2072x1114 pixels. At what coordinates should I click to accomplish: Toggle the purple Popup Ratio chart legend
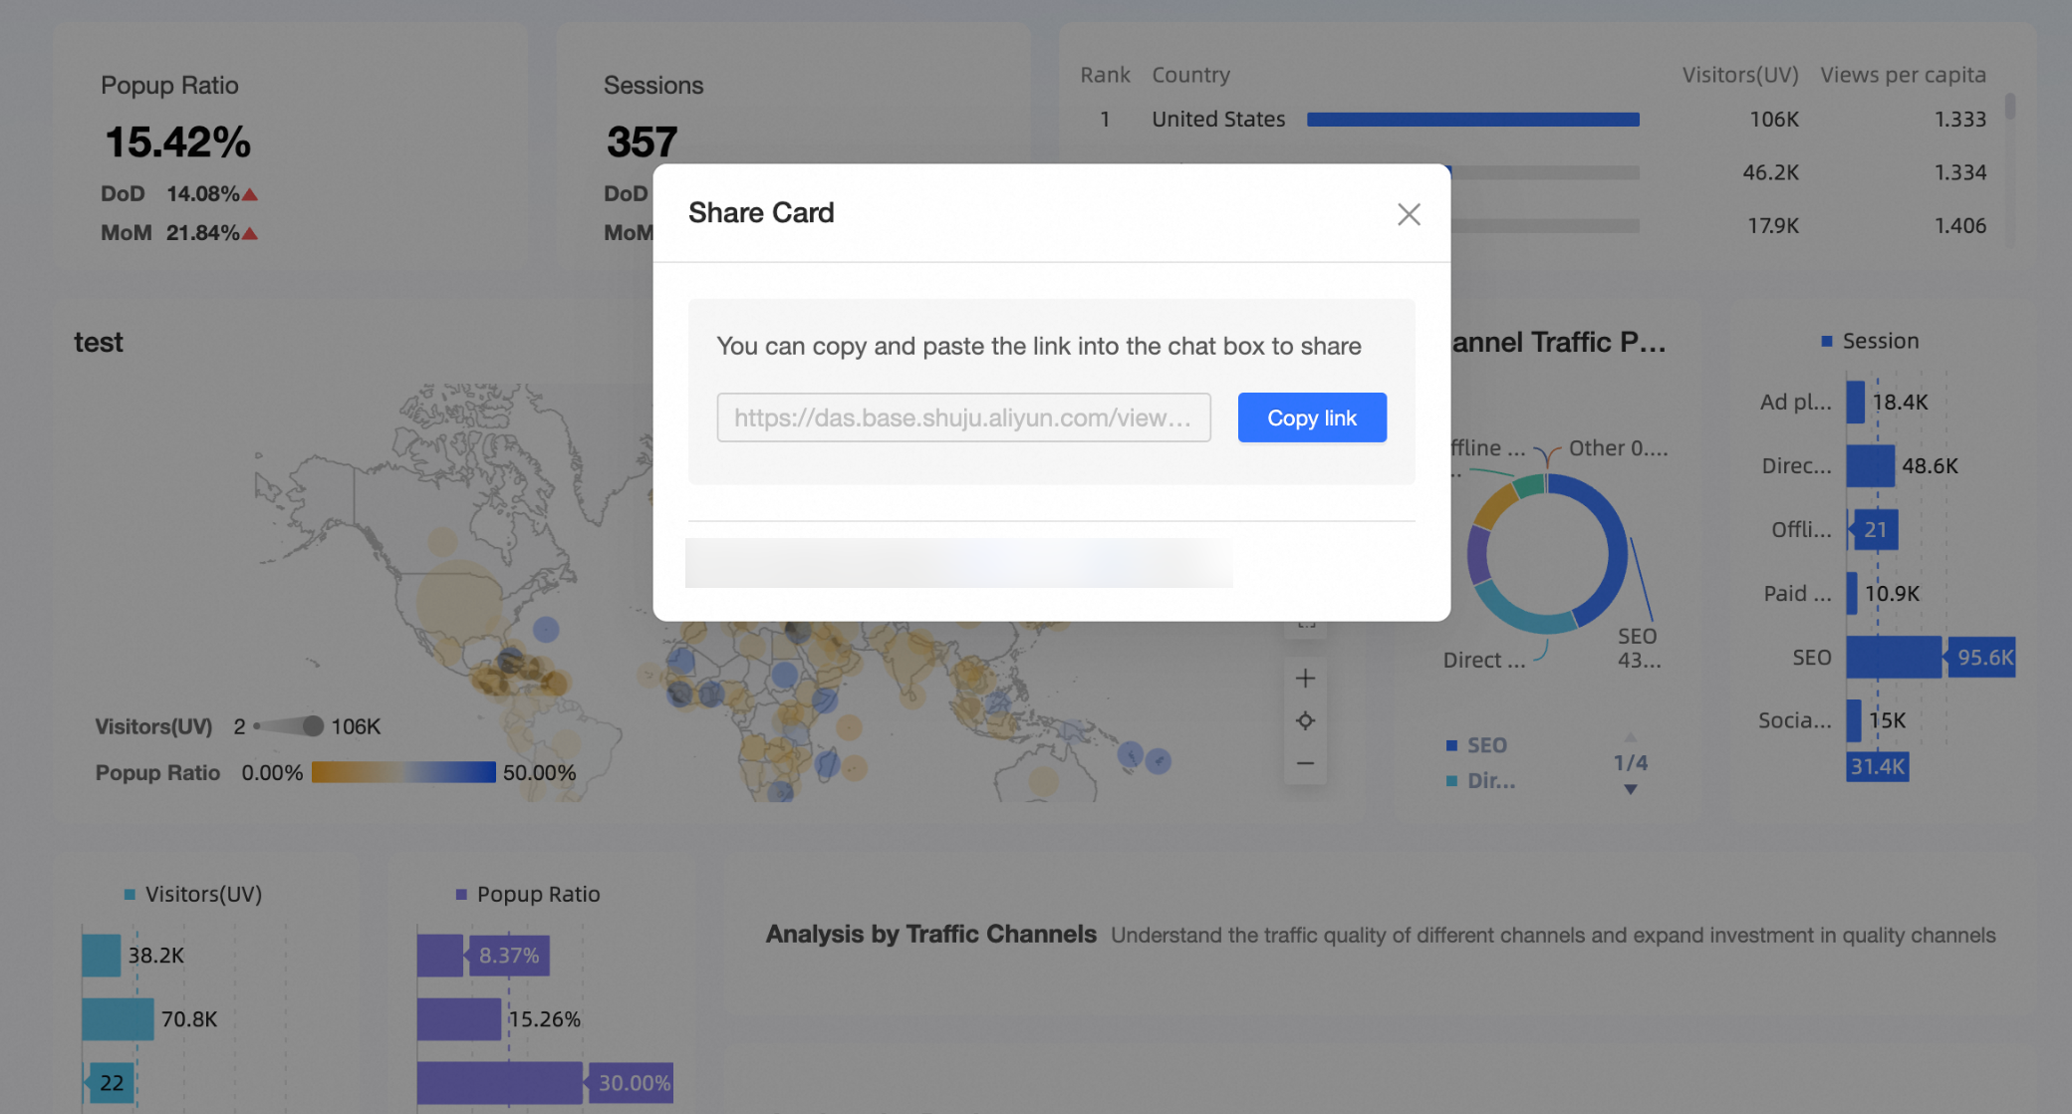click(x=527, y=894)
